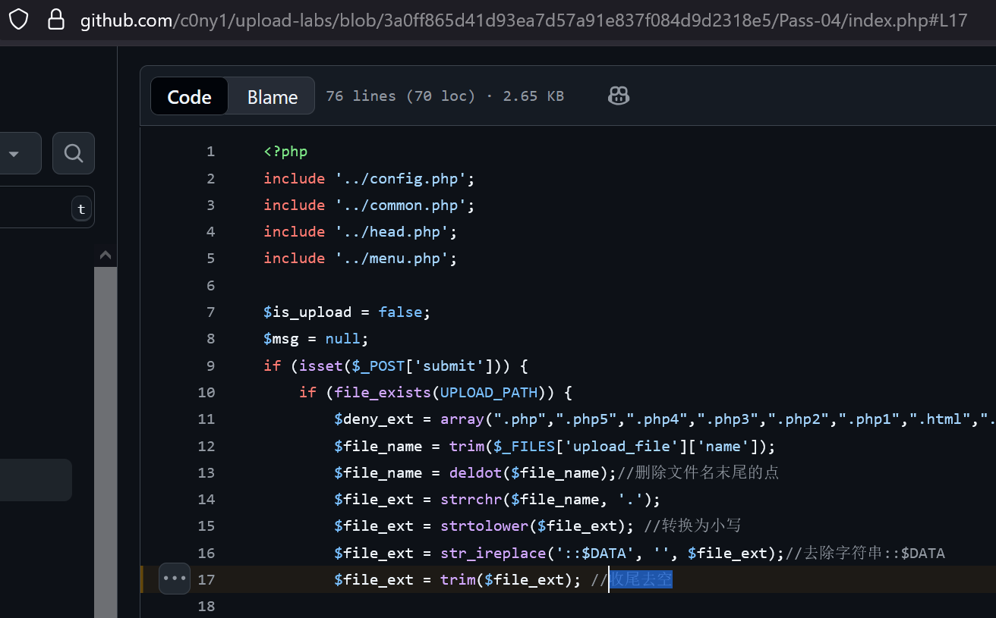Click the 't' shortcut hint in file filter
This screenshot has height=618, width=996.
pyautogui.click(x=81, y=209)
